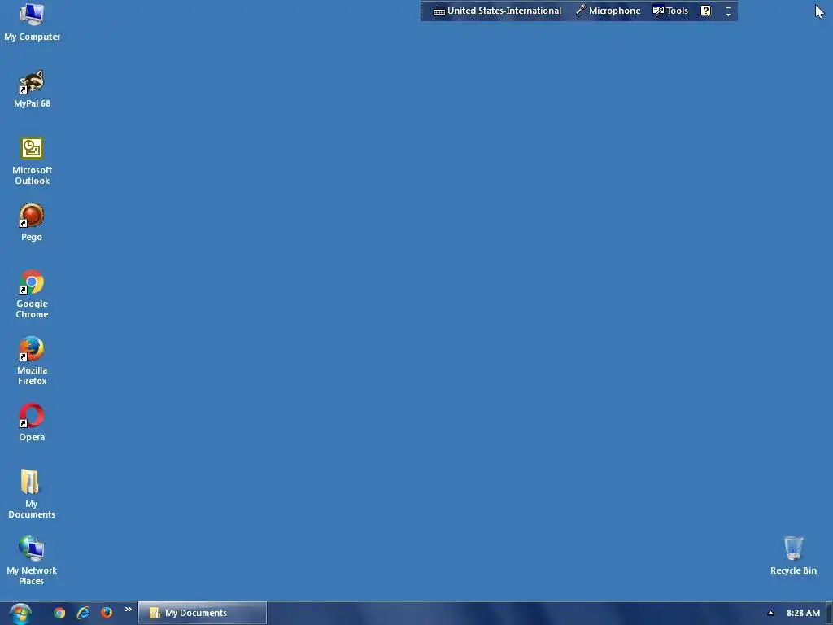Select the Mozilla Firefox desktop shortcut
The height and width of the screenshot is (625, 833).
click(32, 361)
